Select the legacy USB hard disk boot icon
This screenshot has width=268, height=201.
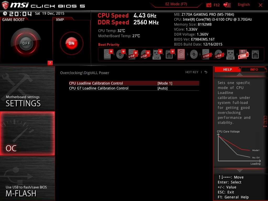[x=206, y=54]
